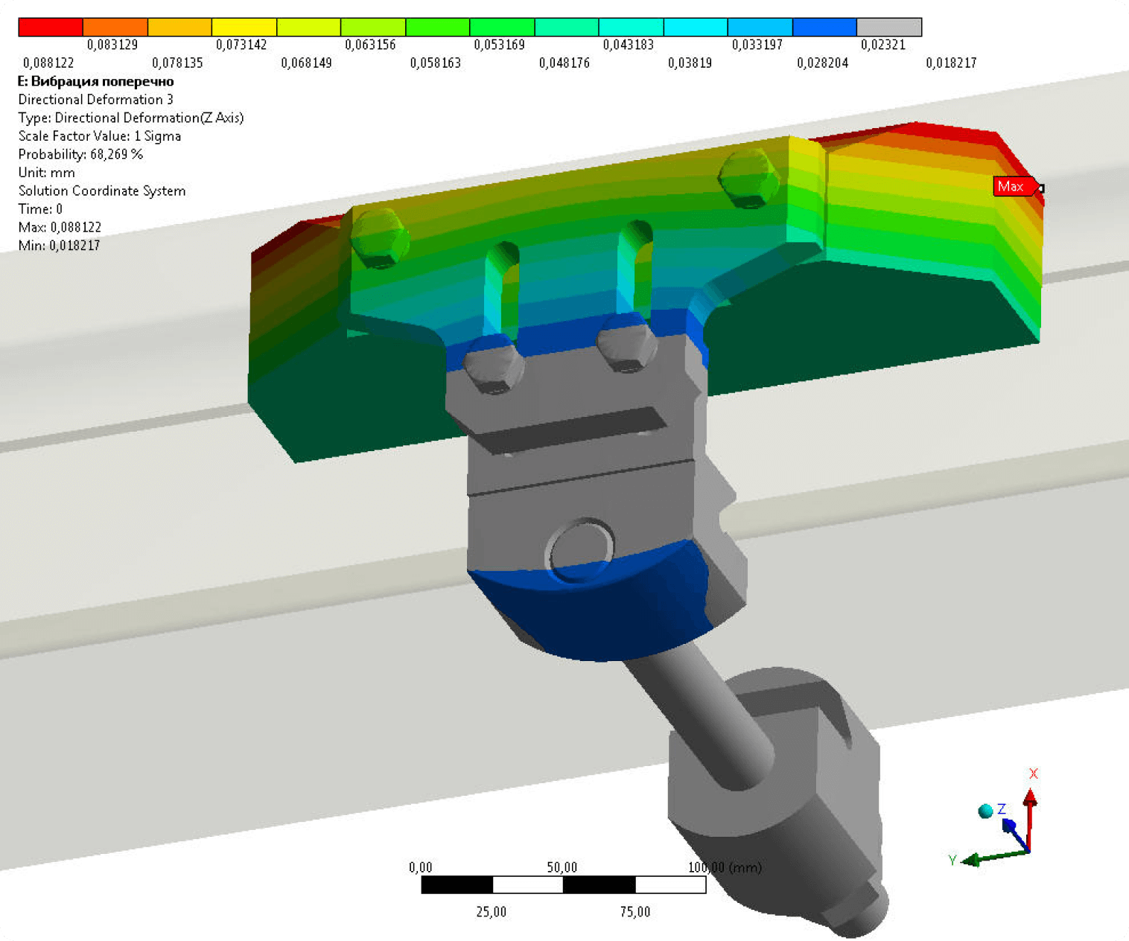Viewport: 1129px width, 941px height.
Task: Click the 'Unit: mm' line
Action: (x=46, y=173)
